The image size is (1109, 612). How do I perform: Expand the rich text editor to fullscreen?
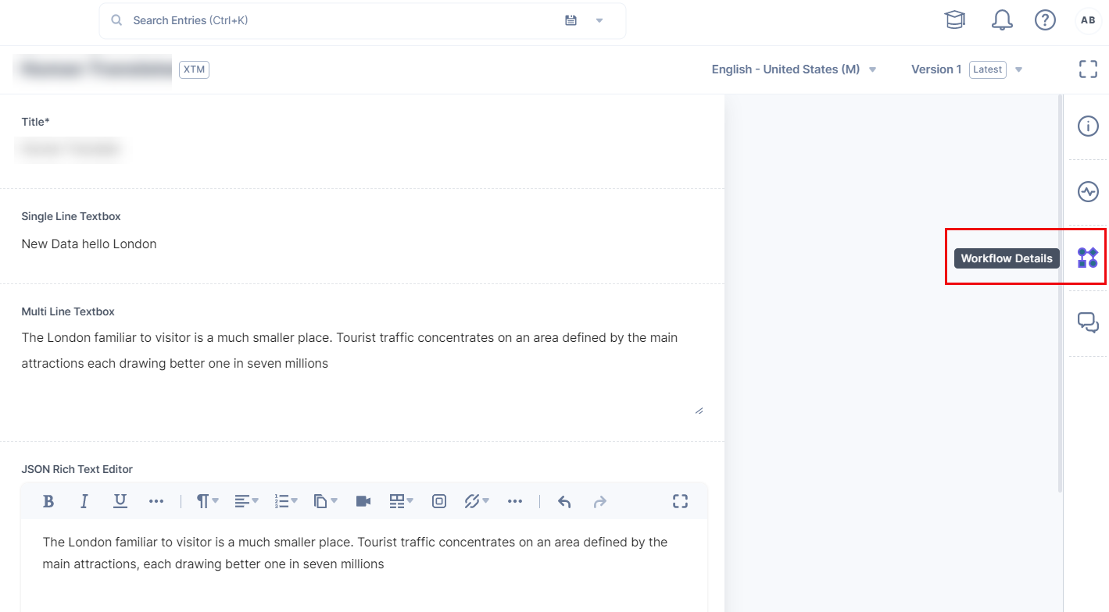pyautogui.click(x=680, y=501)
